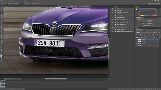Collapse the Výchozí akce action set
This screenshot has width=161, height=90.
point(114,9)
